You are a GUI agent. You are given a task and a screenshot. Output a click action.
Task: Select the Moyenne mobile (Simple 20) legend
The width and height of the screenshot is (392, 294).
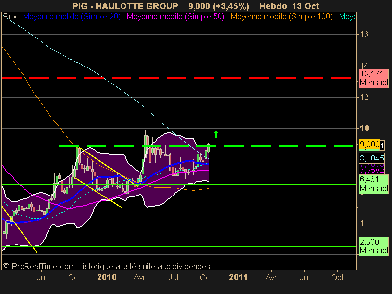(72, 17)
